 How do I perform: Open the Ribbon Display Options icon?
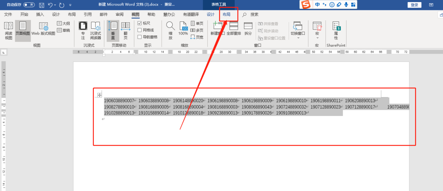431,5
